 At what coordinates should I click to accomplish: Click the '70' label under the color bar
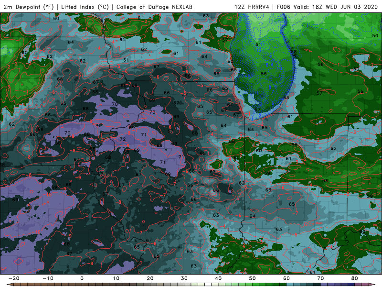point(320,278)
